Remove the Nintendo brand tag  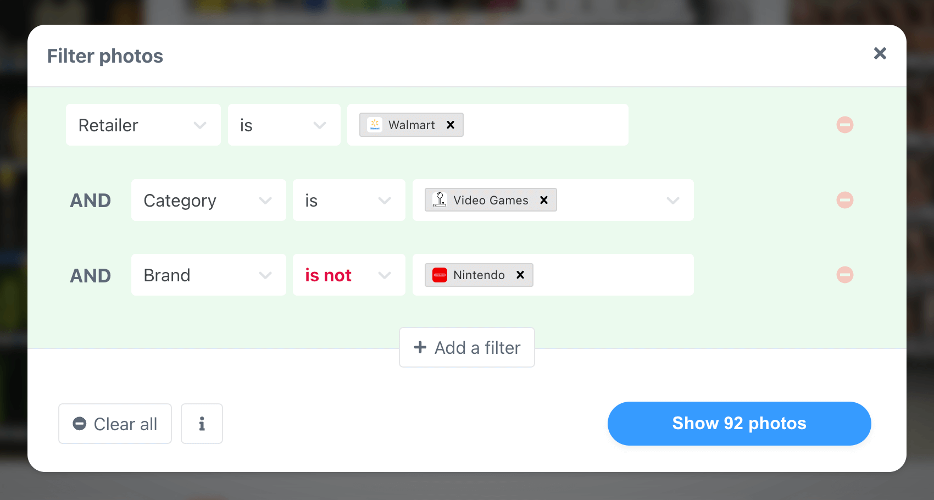(x=520, y=275)
